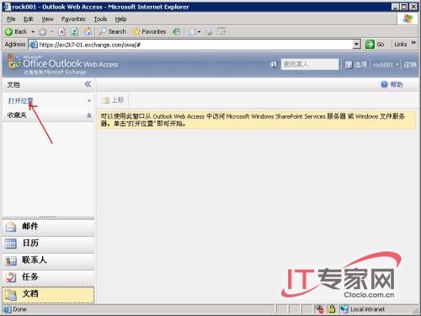Open the Tools menu
421x316 pixels.
(100, 19)
